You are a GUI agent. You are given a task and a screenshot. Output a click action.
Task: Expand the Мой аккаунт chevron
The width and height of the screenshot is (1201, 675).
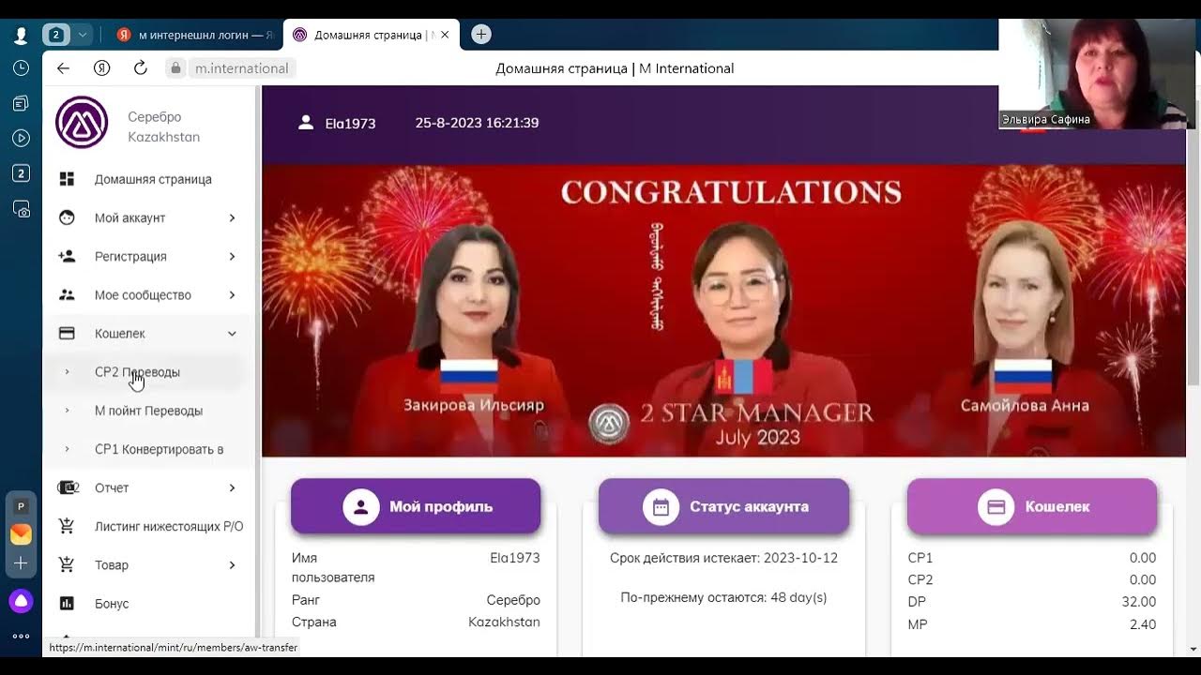point(232,217)
